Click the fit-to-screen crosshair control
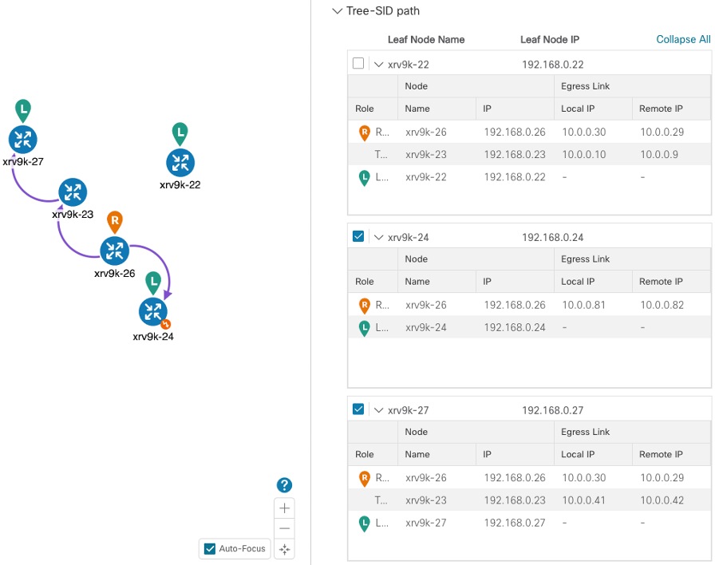 (284, 548)
